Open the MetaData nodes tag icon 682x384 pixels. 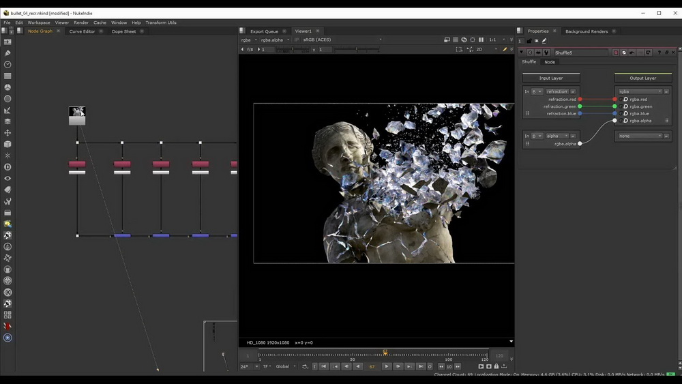pyautogui.click(x=8, y=190)
